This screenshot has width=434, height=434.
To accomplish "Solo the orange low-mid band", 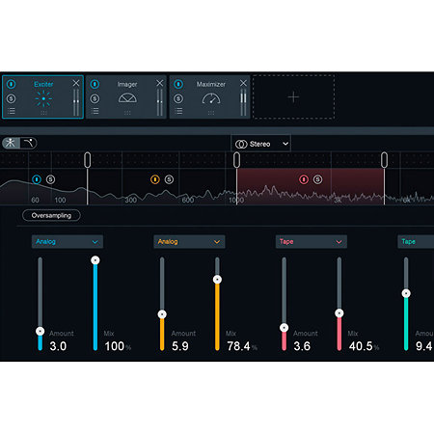I will (169, 179).
